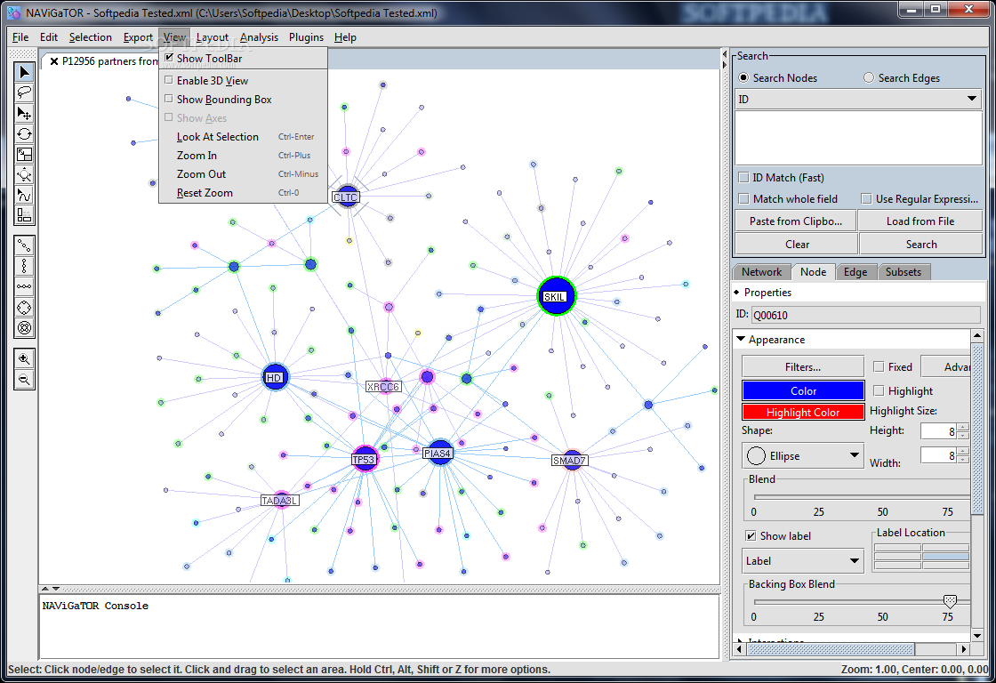Expand console pane with up arrow
The height and width of the screenshot is (683, 996).
(45, 589)
